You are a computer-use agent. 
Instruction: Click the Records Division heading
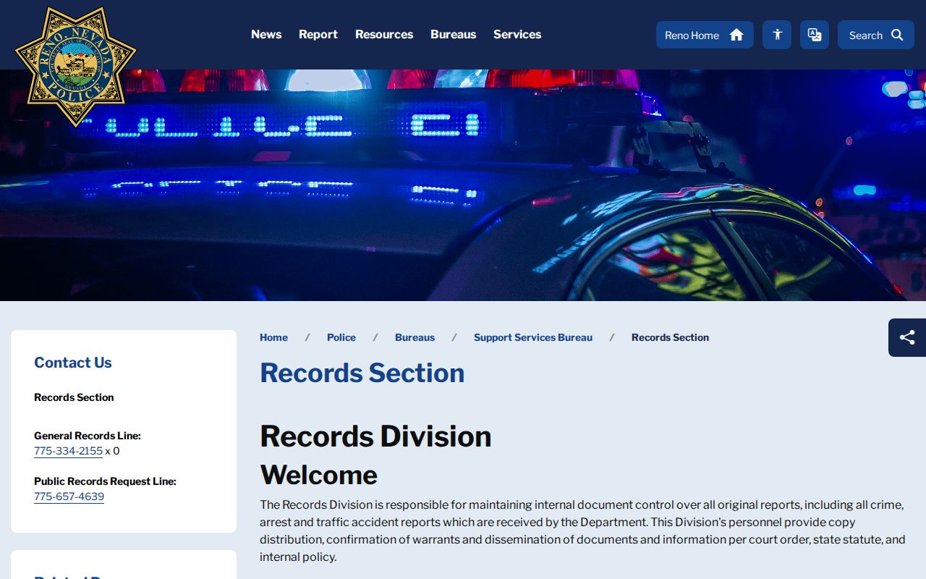point(375,436)
